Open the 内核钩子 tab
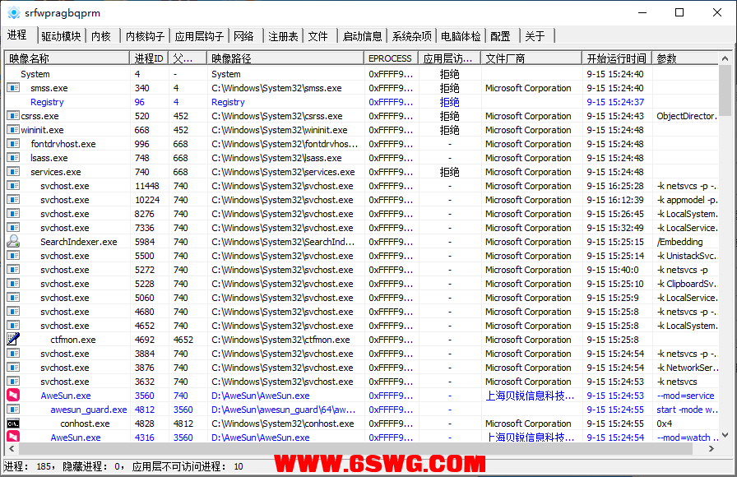737x477 pixels. pyautogui.click(x=146, y=36)
